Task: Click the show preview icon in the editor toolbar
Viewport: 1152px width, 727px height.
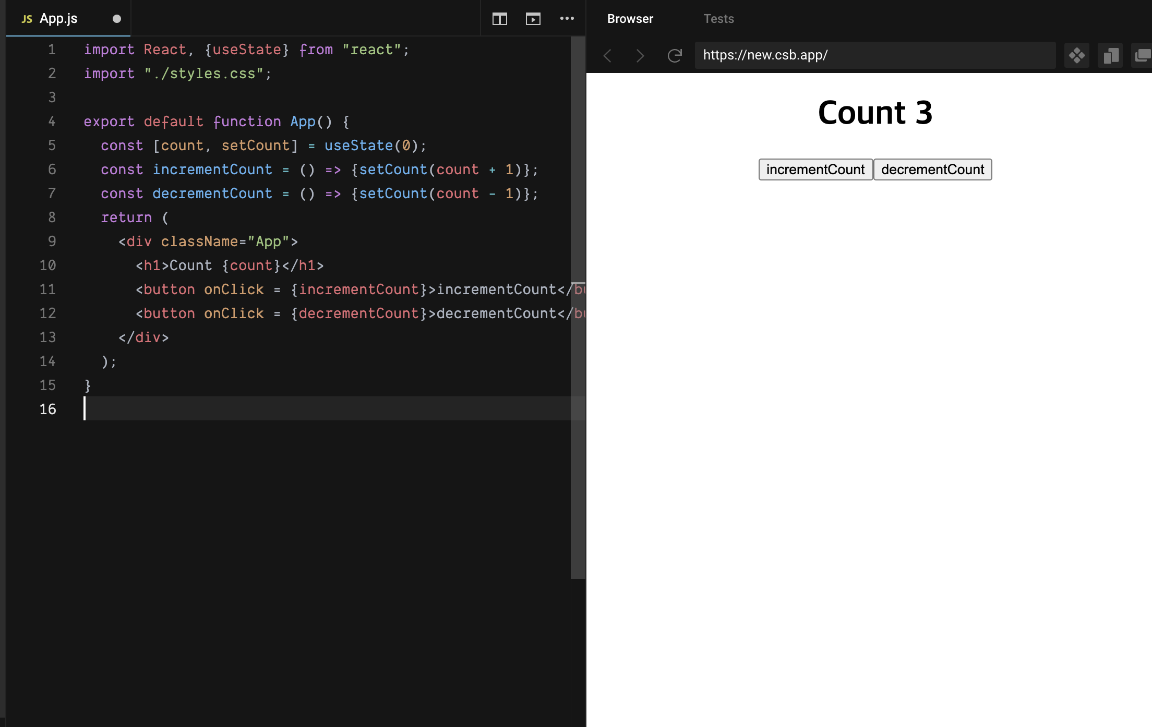Action: [x=533, y=19]
